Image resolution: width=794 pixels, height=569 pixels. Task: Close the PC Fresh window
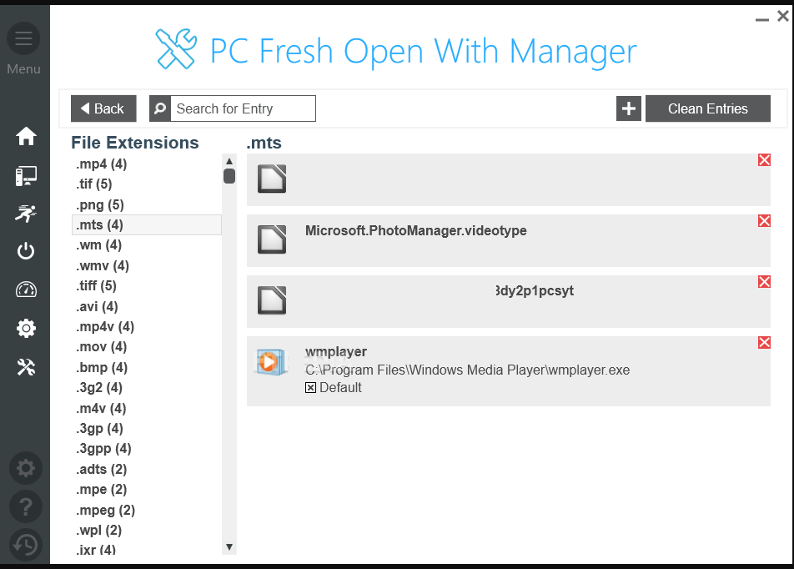point(783,16)
